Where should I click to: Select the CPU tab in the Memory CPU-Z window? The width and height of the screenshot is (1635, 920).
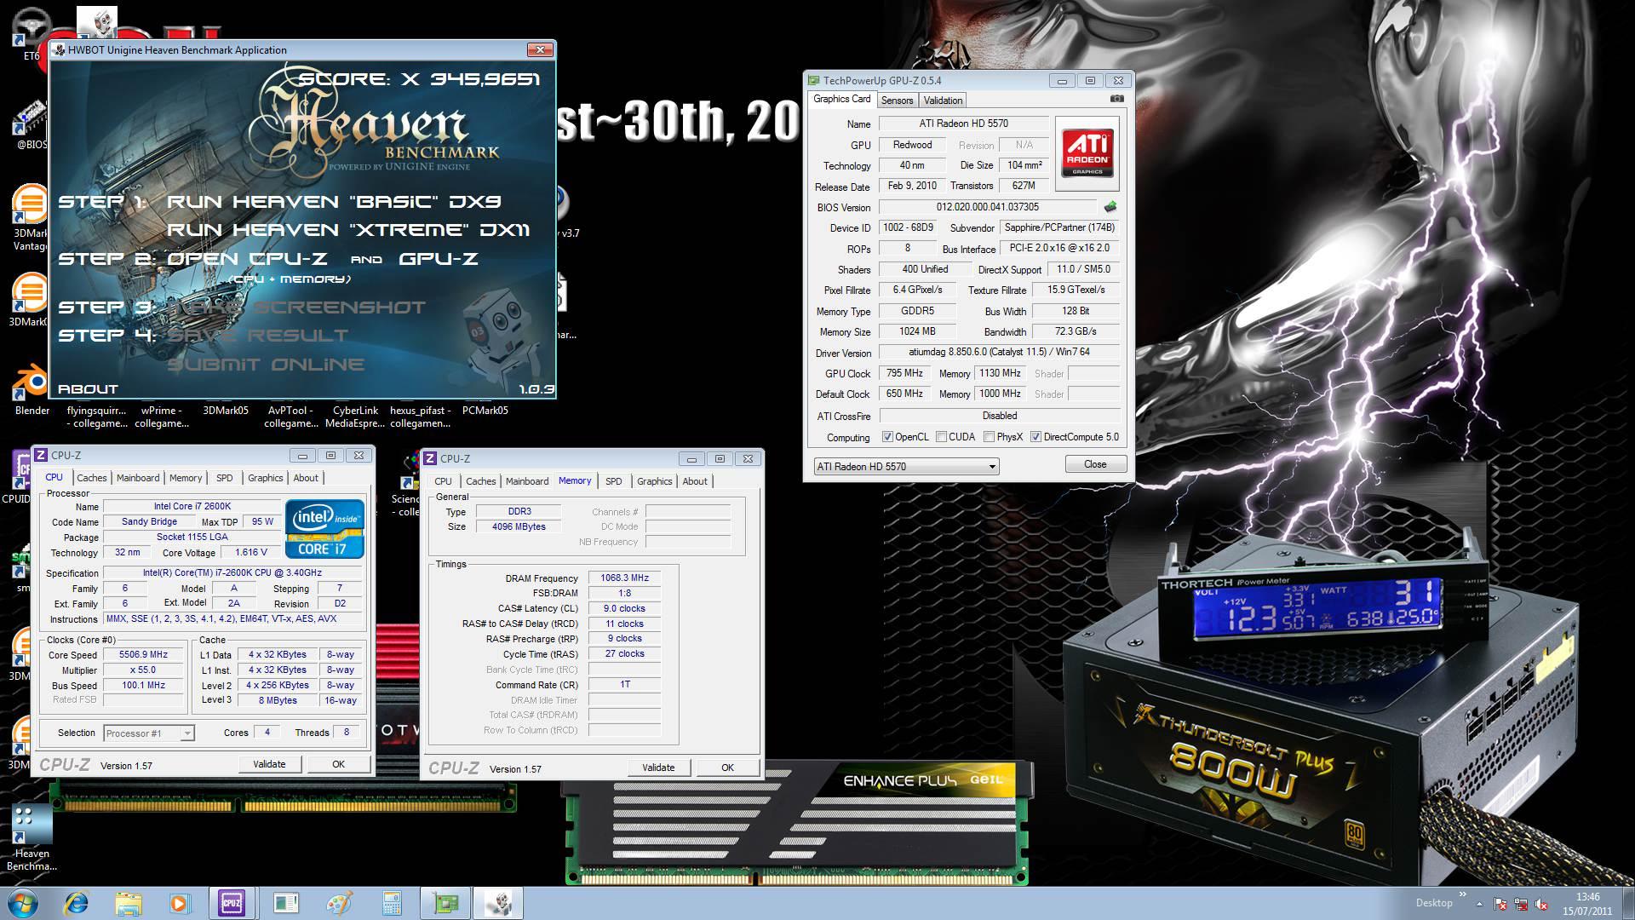[444, 481]
